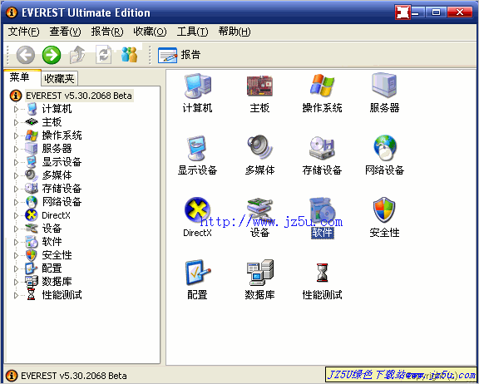Select 安全性 item in the tree
Image resolution: width=479 pixels, height=384 pixels.
pos(57,255)
